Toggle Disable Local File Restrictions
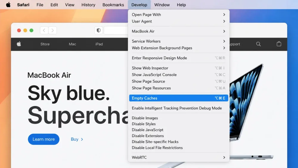 click(179, 148)
